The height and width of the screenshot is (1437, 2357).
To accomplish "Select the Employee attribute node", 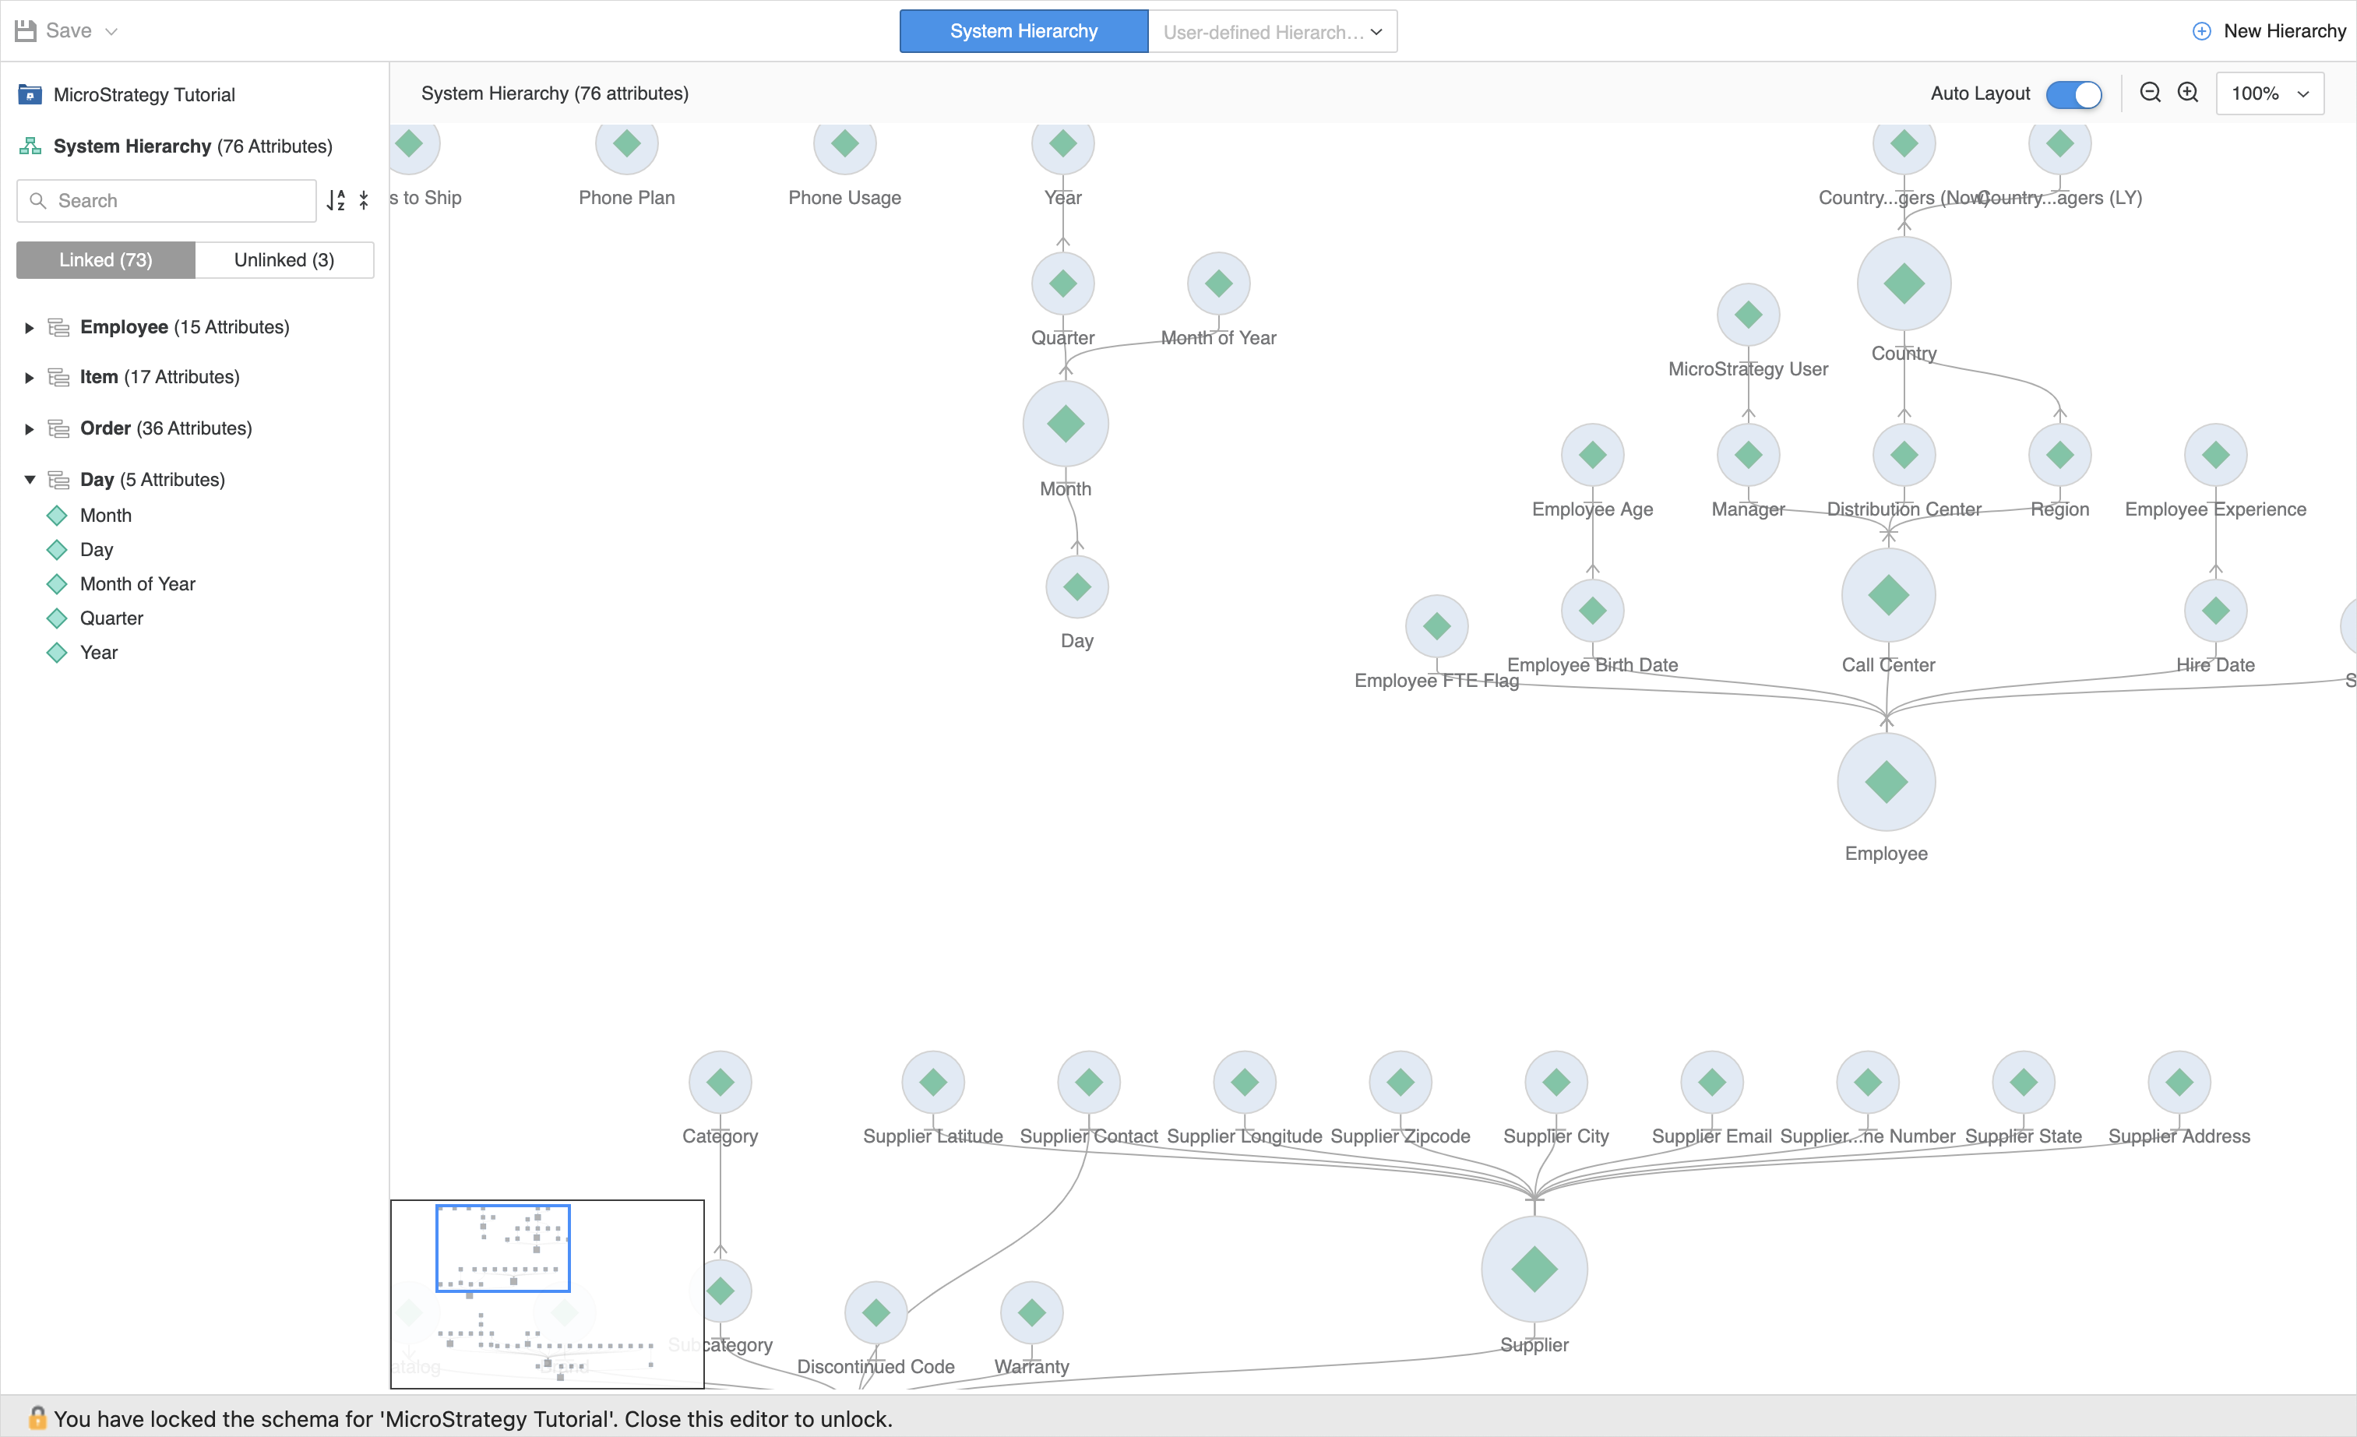I will (1886, 782).
